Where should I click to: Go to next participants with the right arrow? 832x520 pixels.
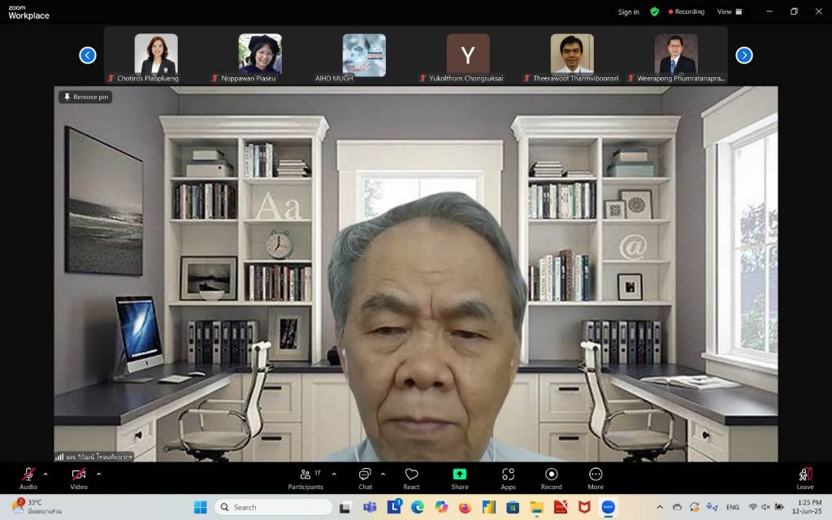[x=744, y=55]
